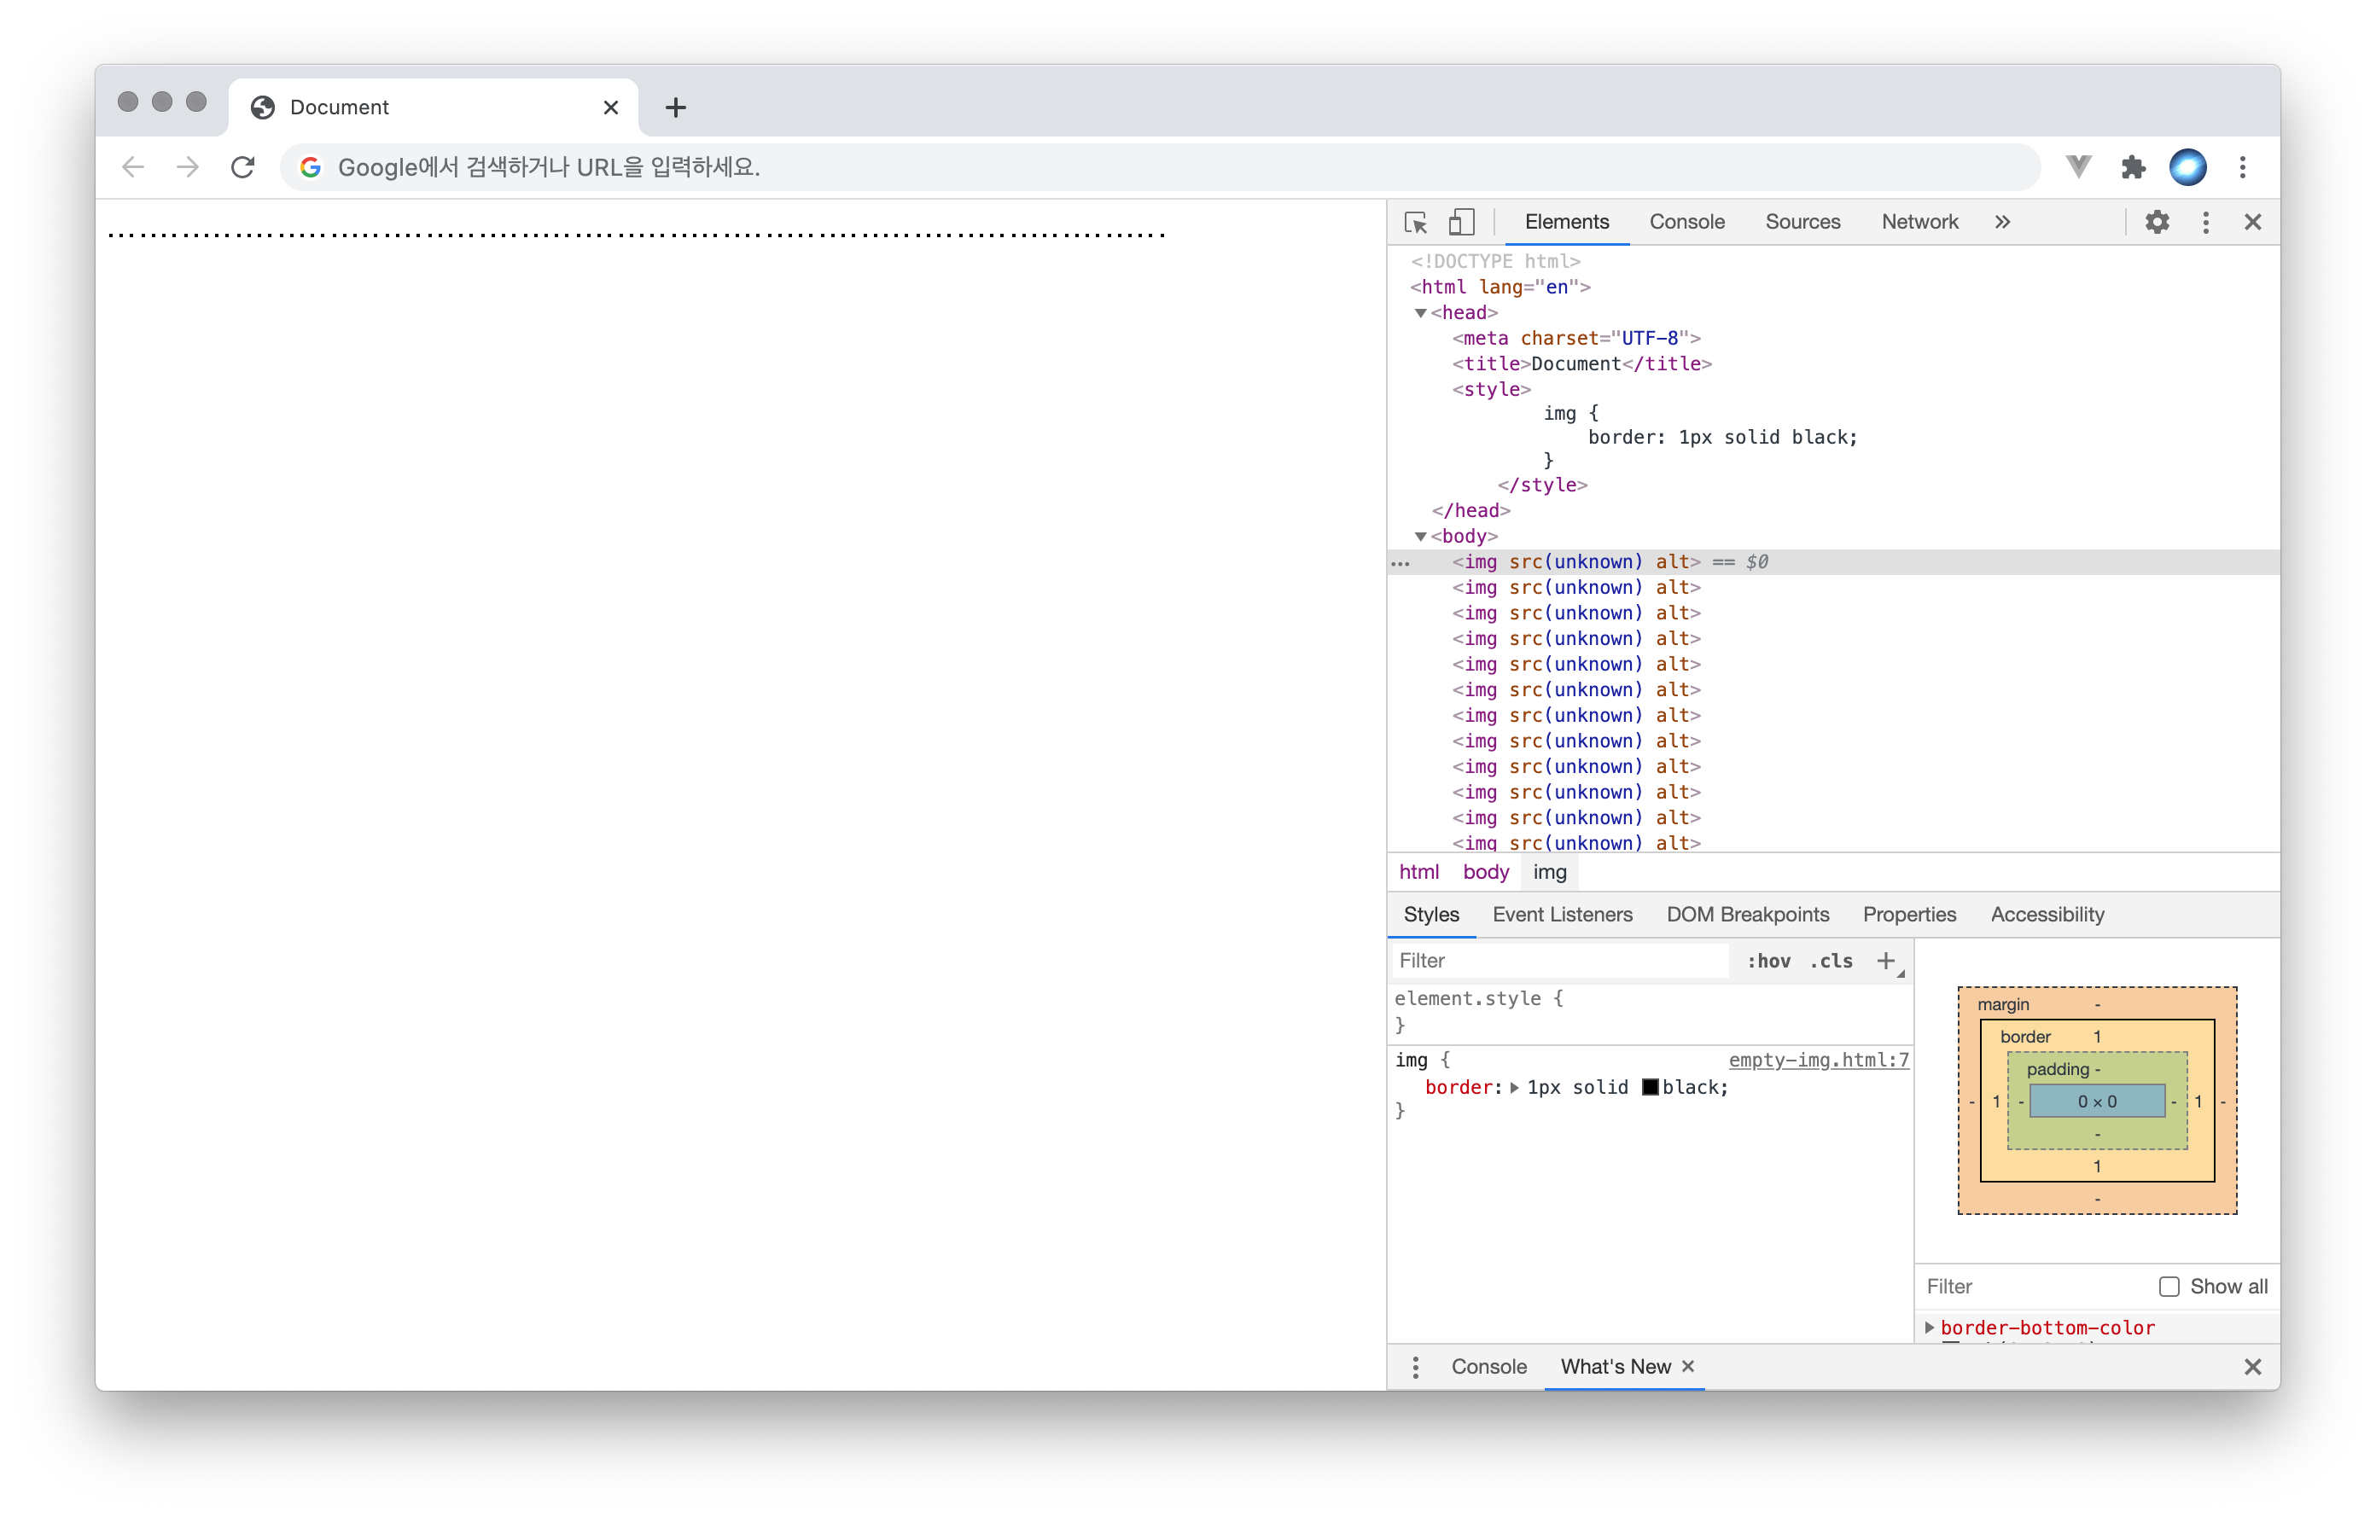Toggle the device toolbar icon
This screenshot has height=1517, width=2376.
tap(1461, 222)
